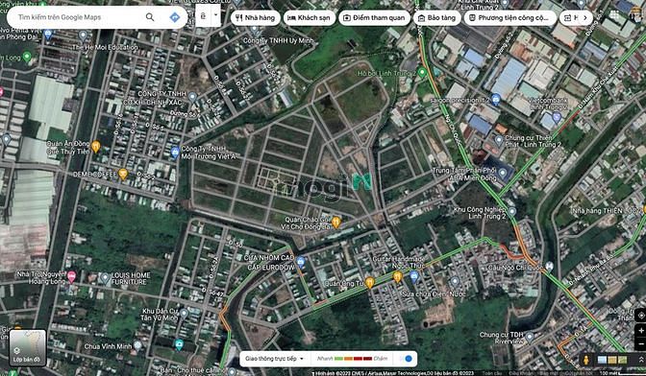Open the Google apps grid

(614, 15)
